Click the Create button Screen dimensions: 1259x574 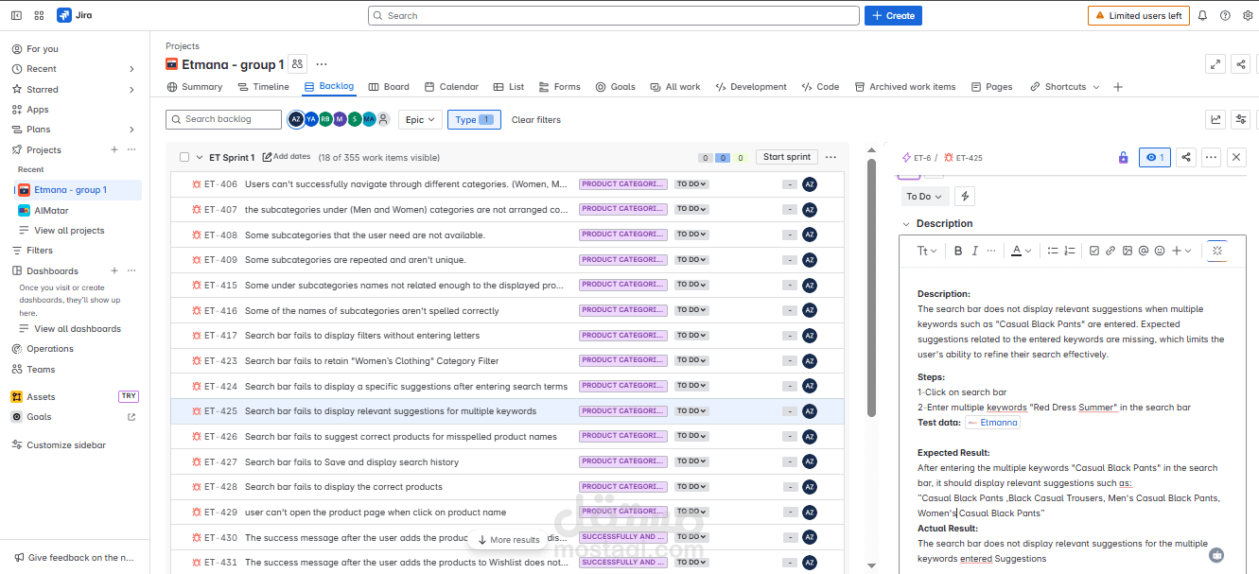point(893,16)
